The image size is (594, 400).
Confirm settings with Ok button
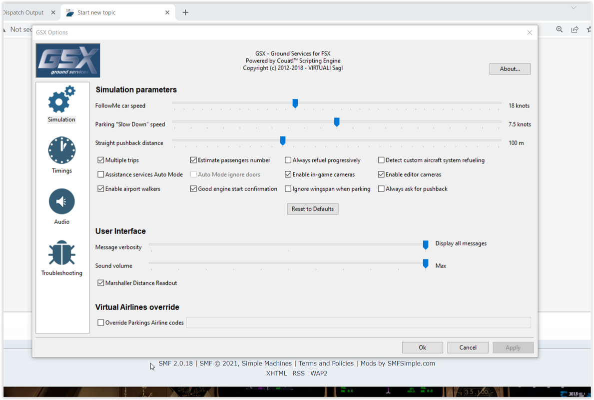click(x=422, y=347)
